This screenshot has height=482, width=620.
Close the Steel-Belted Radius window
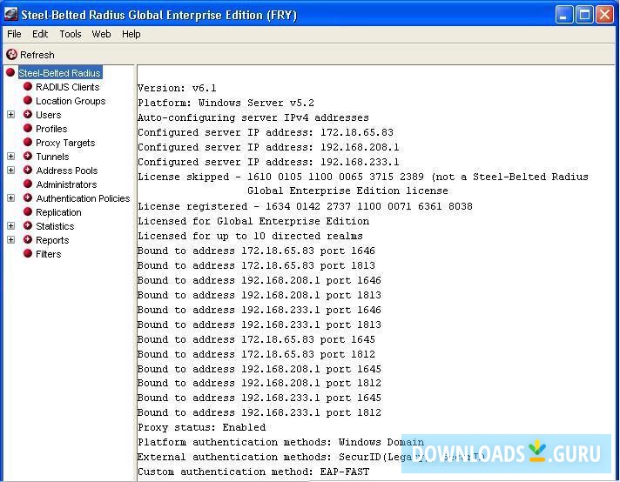604,15
